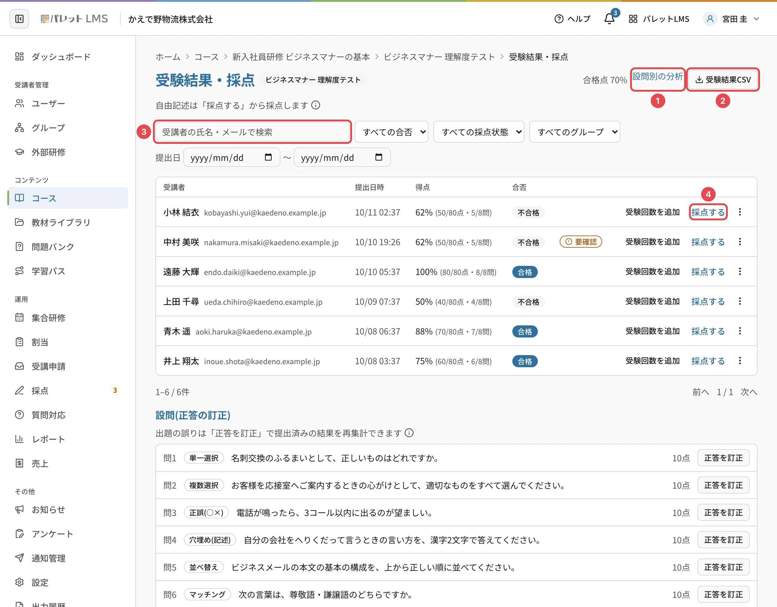This screenshot has height=607, width=777.
Task: Expand the 宮田 圭 account menu chevron
Action: coord(756,19)
